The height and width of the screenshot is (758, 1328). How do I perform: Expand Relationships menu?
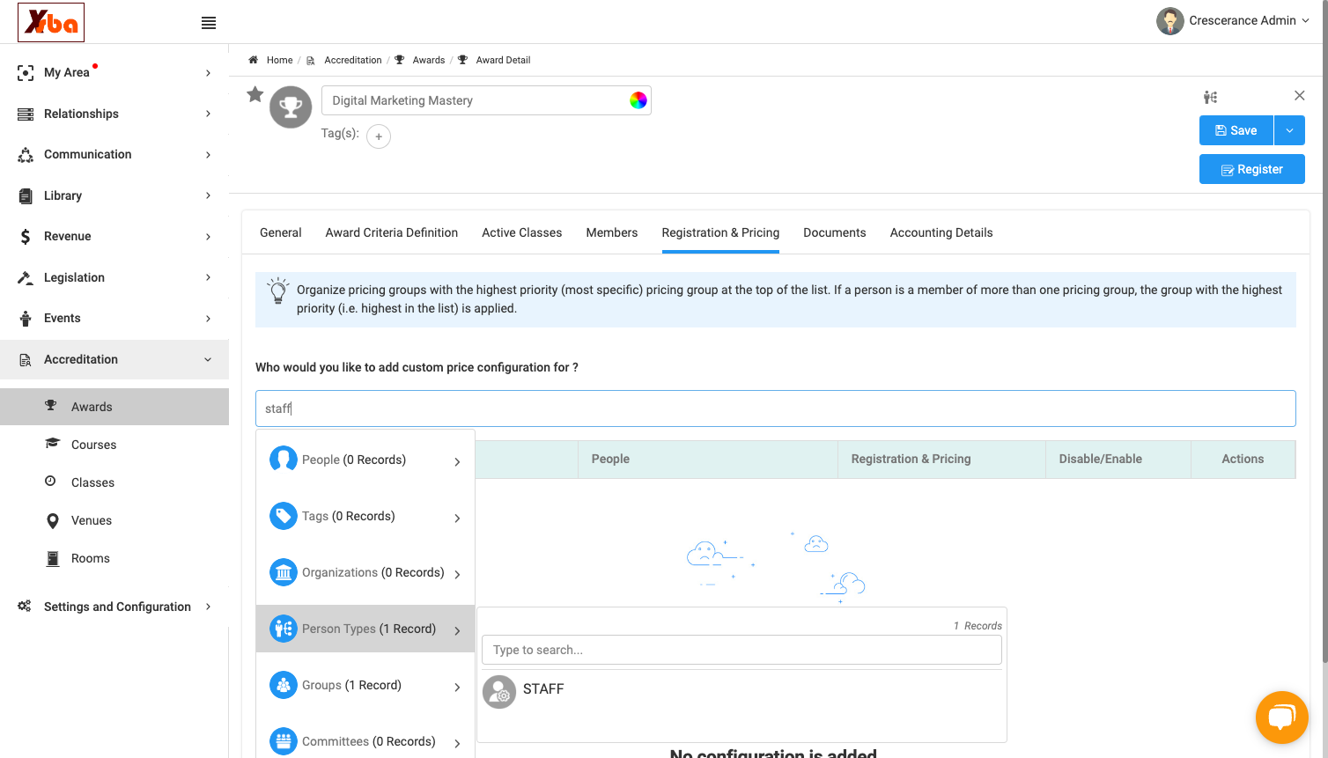tap(114, 114)
